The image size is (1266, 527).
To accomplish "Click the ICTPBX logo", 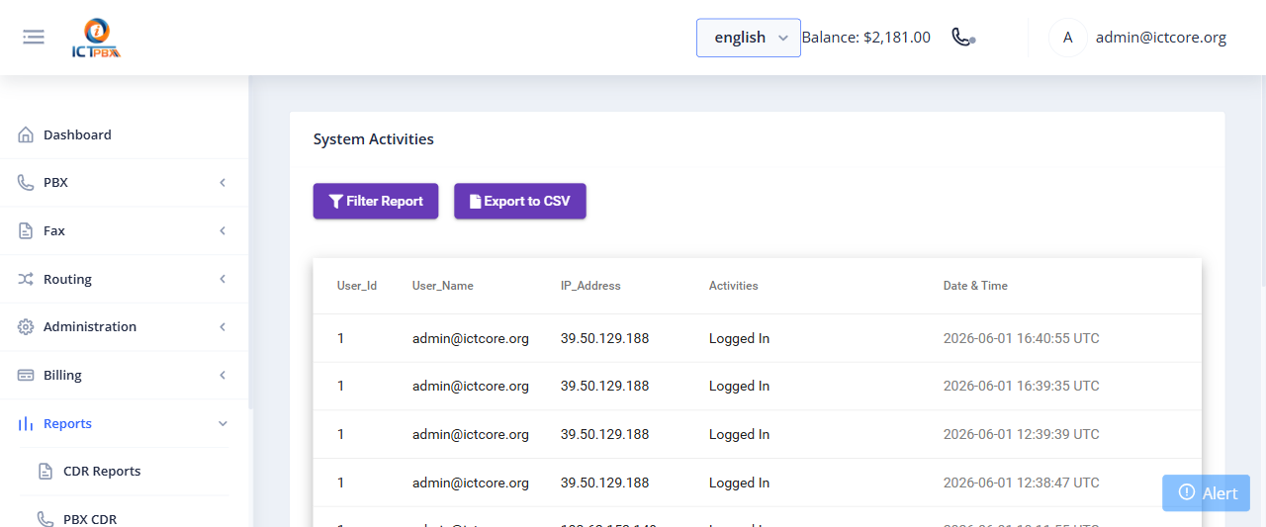I will pyautogui.click(x=97, y=39).
